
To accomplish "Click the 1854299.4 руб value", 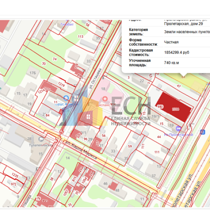I will 177,52.
